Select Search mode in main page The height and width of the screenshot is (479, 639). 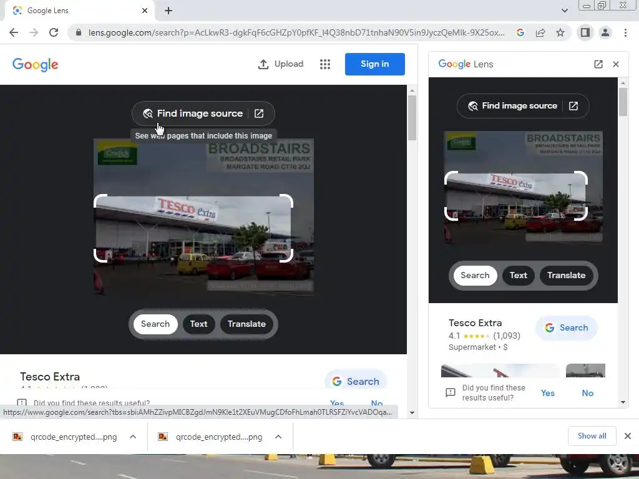click(155, 324)
